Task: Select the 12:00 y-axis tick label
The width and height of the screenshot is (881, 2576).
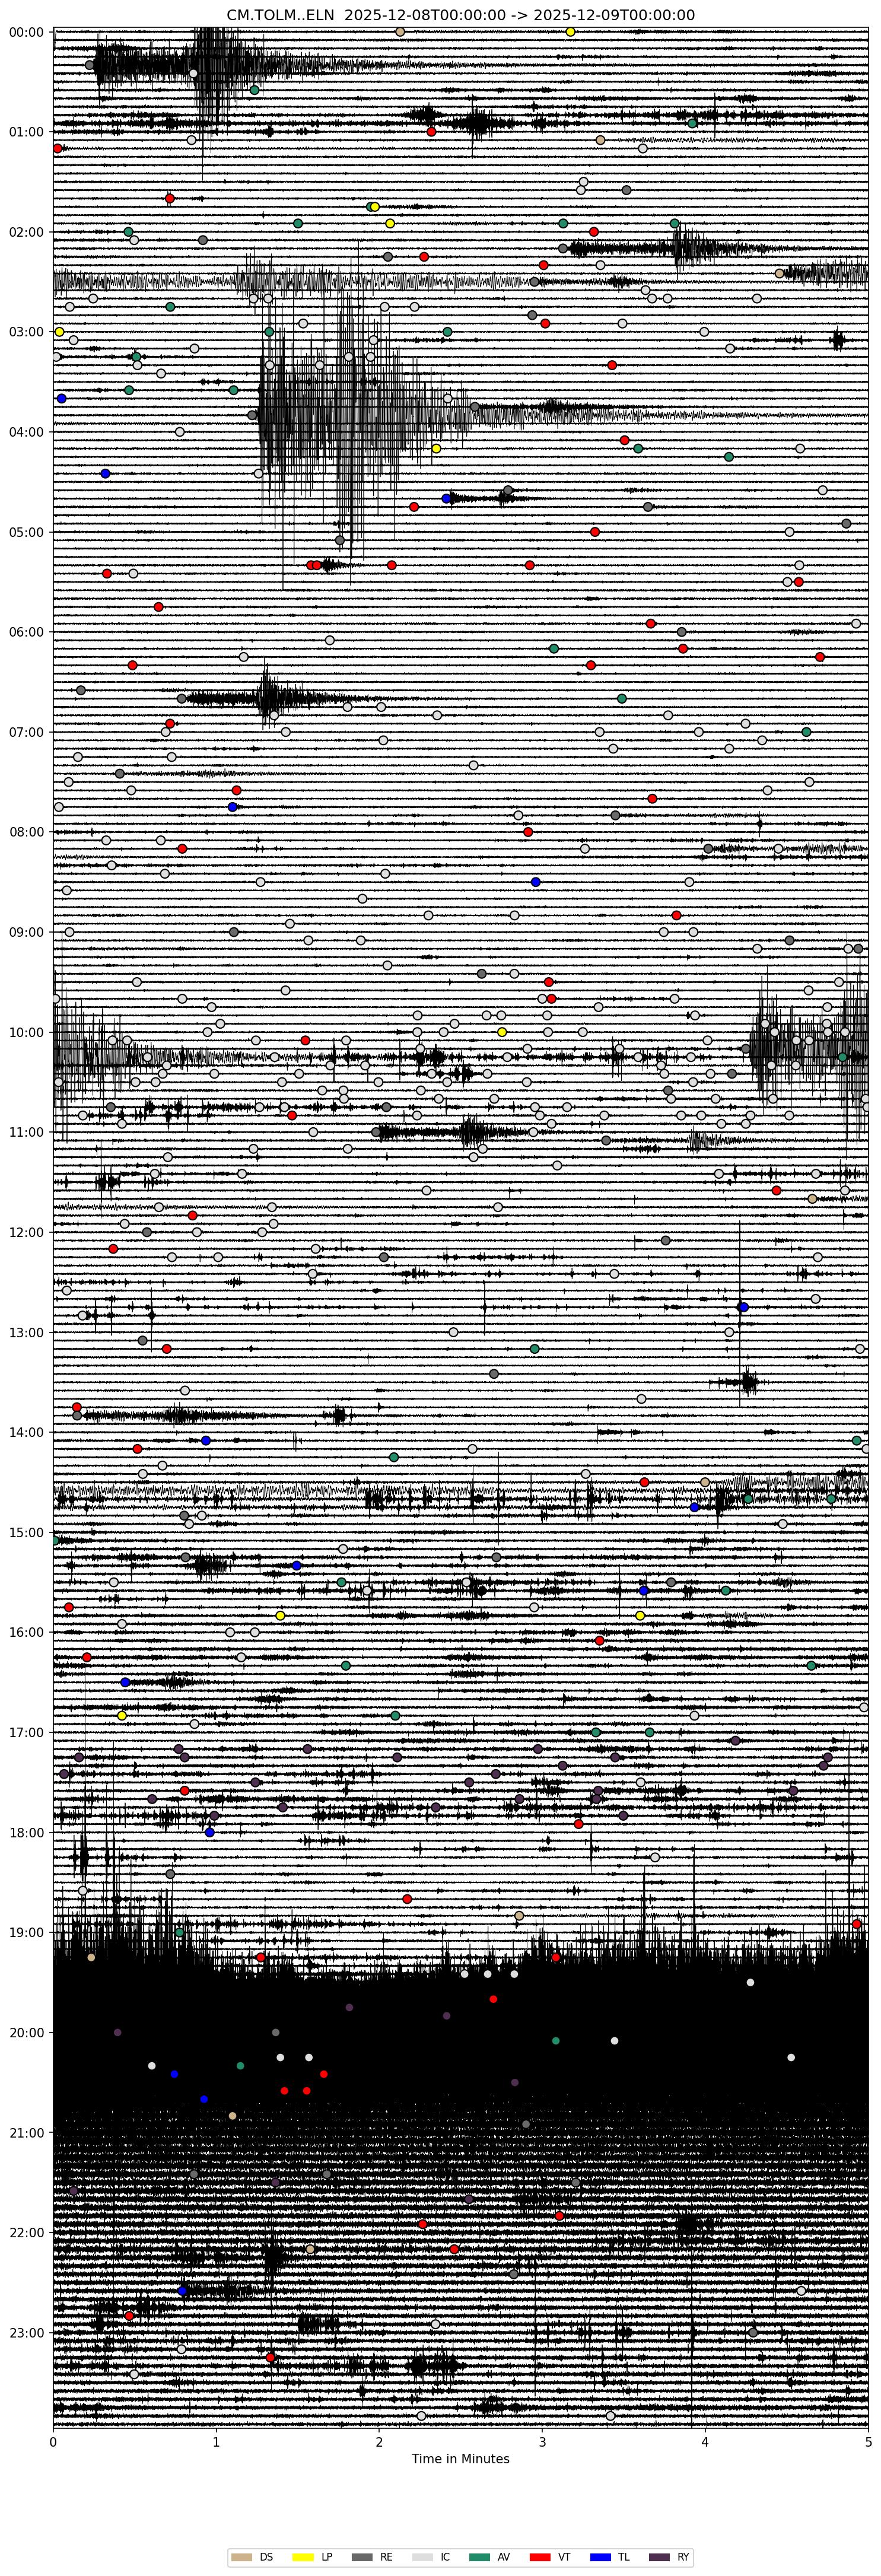Action: pos(26,1232)
